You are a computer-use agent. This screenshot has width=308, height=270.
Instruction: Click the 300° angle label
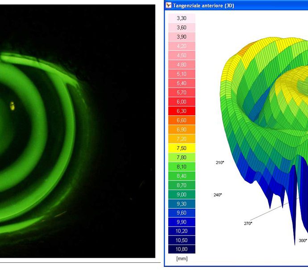[303, 240]
